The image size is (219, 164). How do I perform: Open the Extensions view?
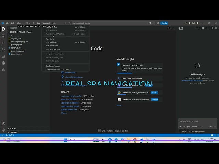(x=3, y=56)
